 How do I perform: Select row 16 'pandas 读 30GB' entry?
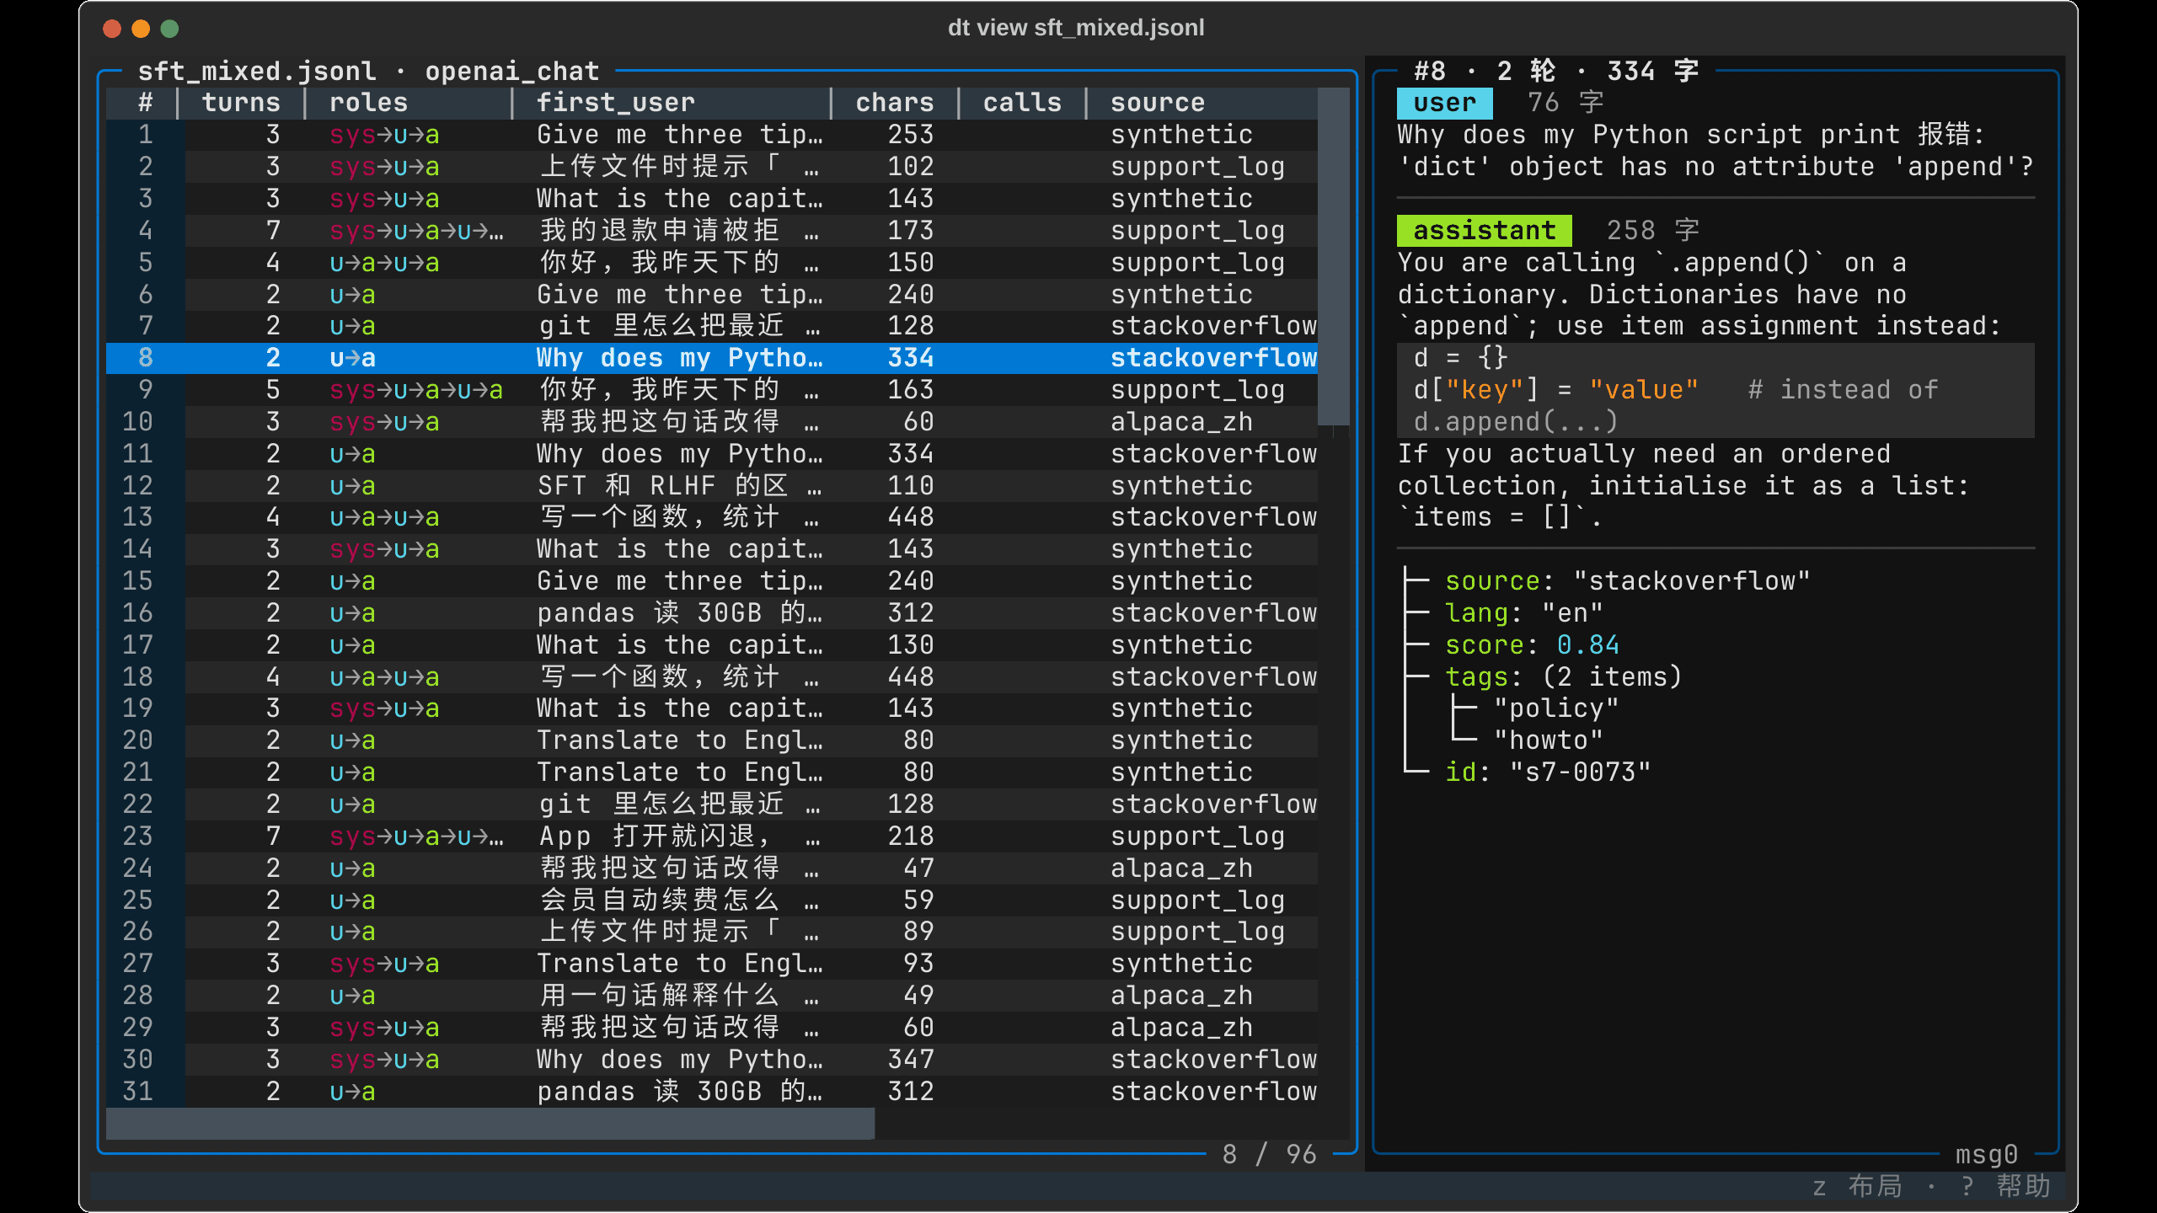(712, 613)
